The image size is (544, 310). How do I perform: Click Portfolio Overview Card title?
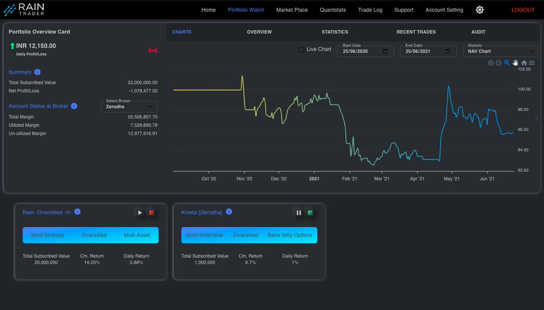[x=39, y=32]
